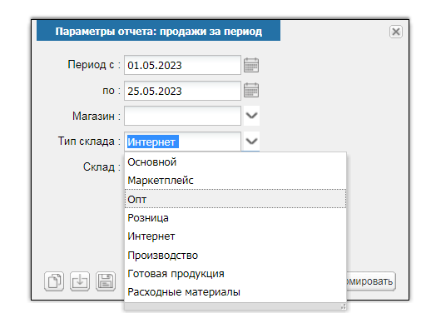Choose 'Опт' option in dropdown
Viewport: 431px width, 328px height.
(235, 199)
